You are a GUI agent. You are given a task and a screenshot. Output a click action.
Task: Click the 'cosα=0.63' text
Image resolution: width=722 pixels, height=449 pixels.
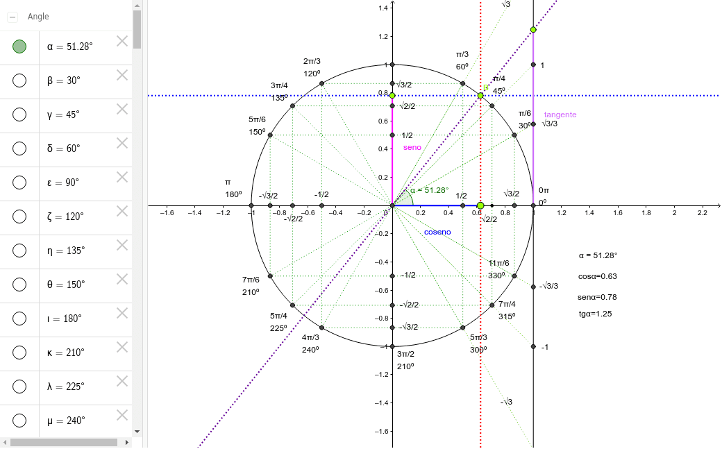tap(597, 276)
